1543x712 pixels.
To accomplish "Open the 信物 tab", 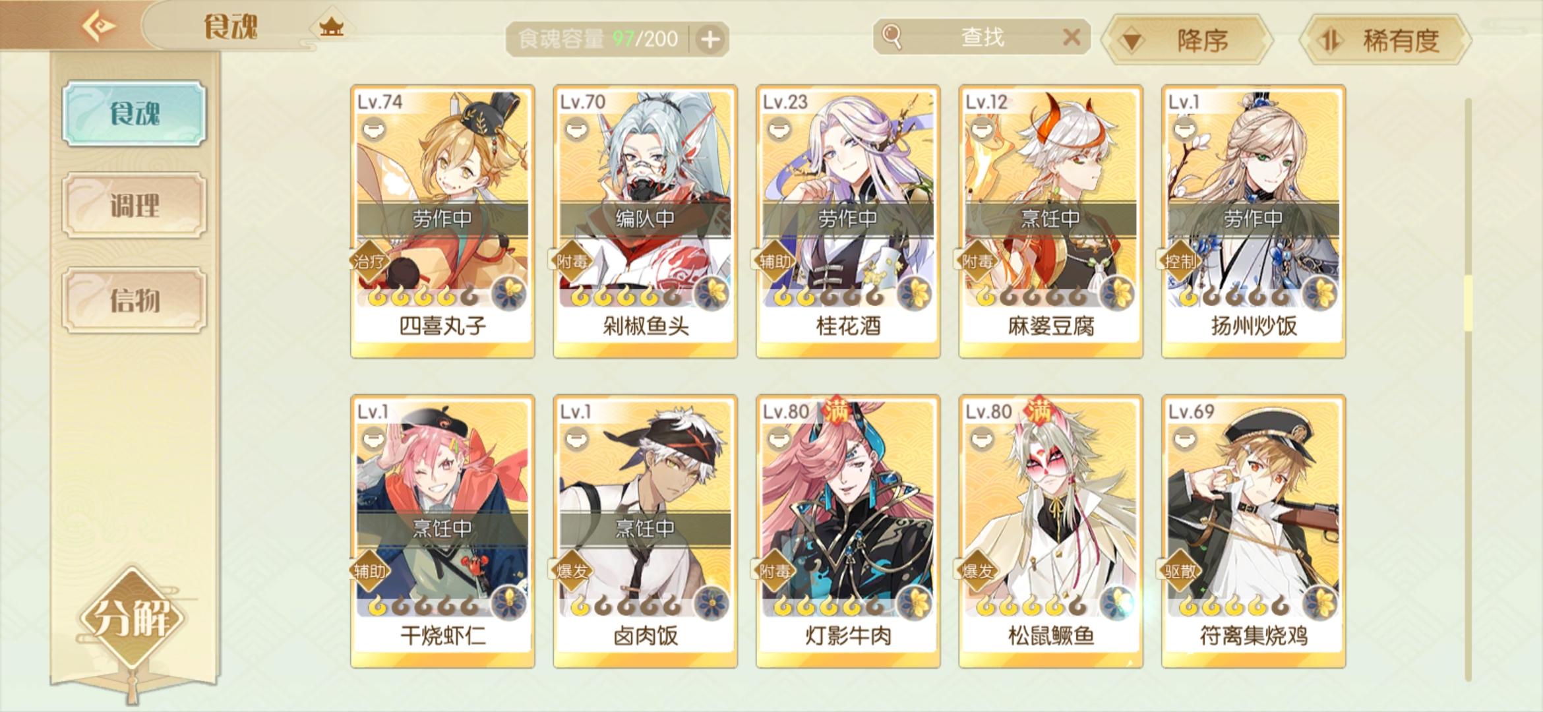I will pos(135,300).
